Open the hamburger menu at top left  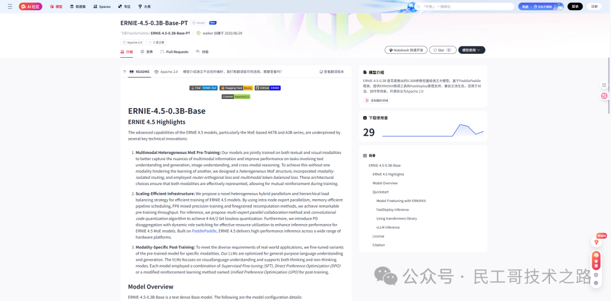[10, 7]
